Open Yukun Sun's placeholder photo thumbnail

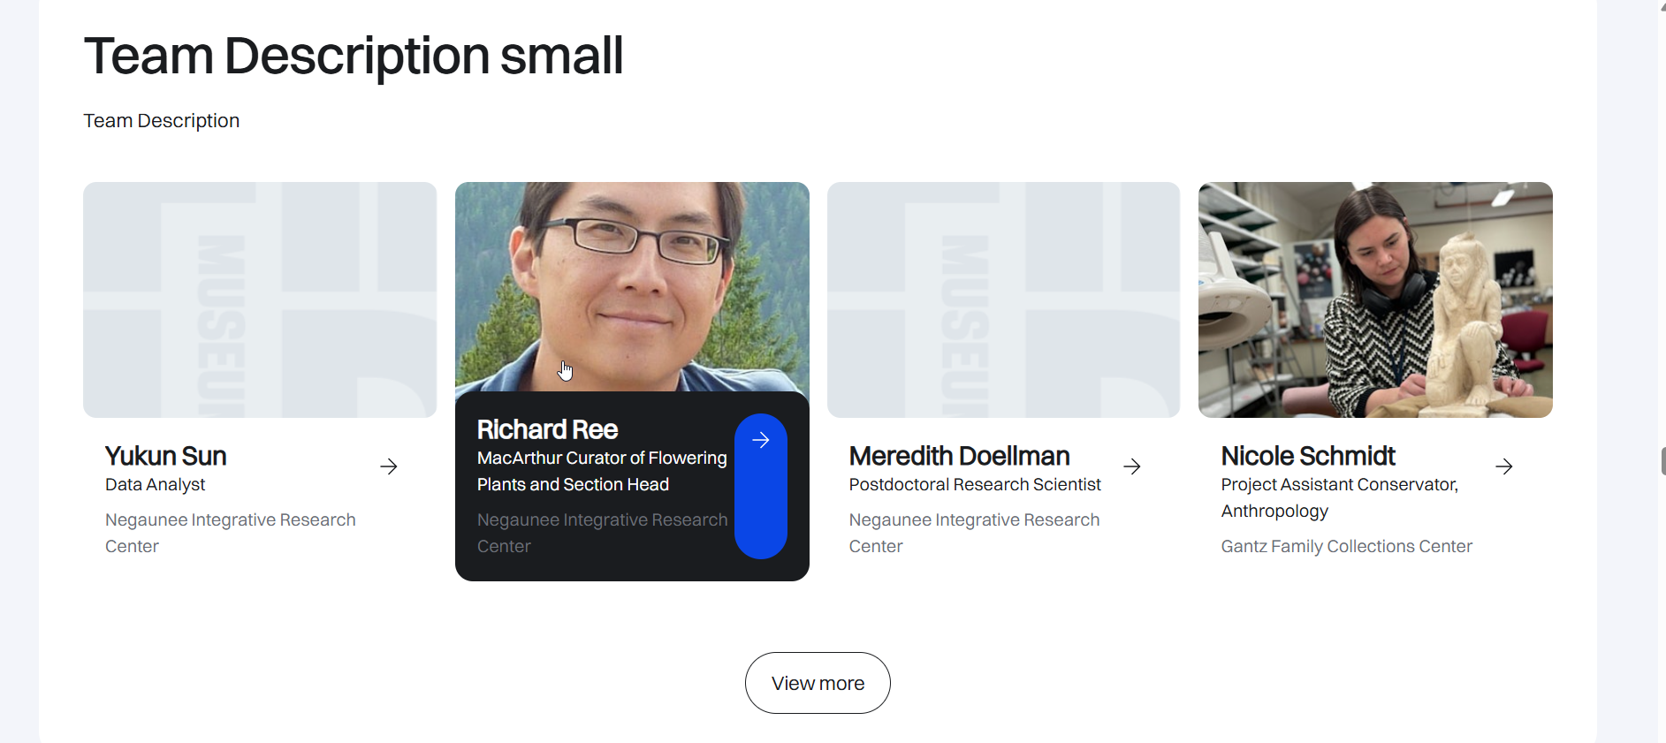coord(260,299)
